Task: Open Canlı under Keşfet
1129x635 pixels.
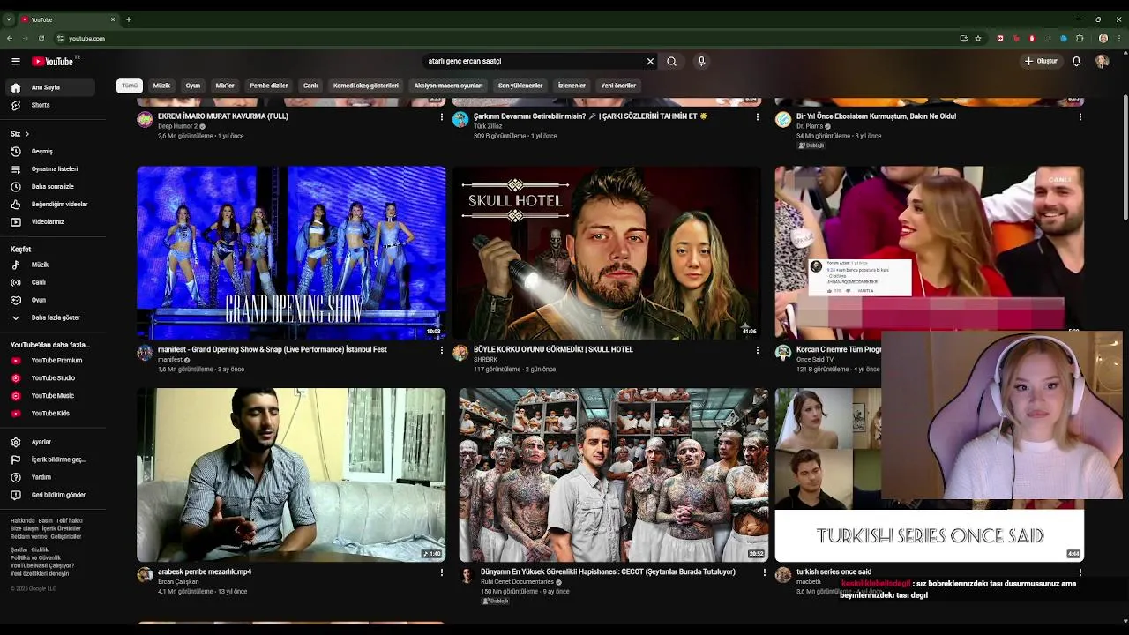Action: (51, 282)
